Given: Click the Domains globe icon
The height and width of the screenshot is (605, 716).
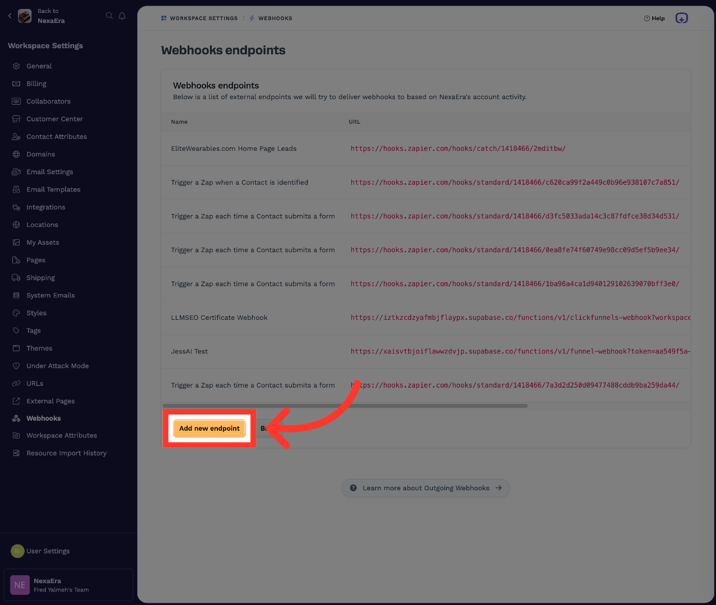Looking at the screenshot, I should (x=16, y=154).
